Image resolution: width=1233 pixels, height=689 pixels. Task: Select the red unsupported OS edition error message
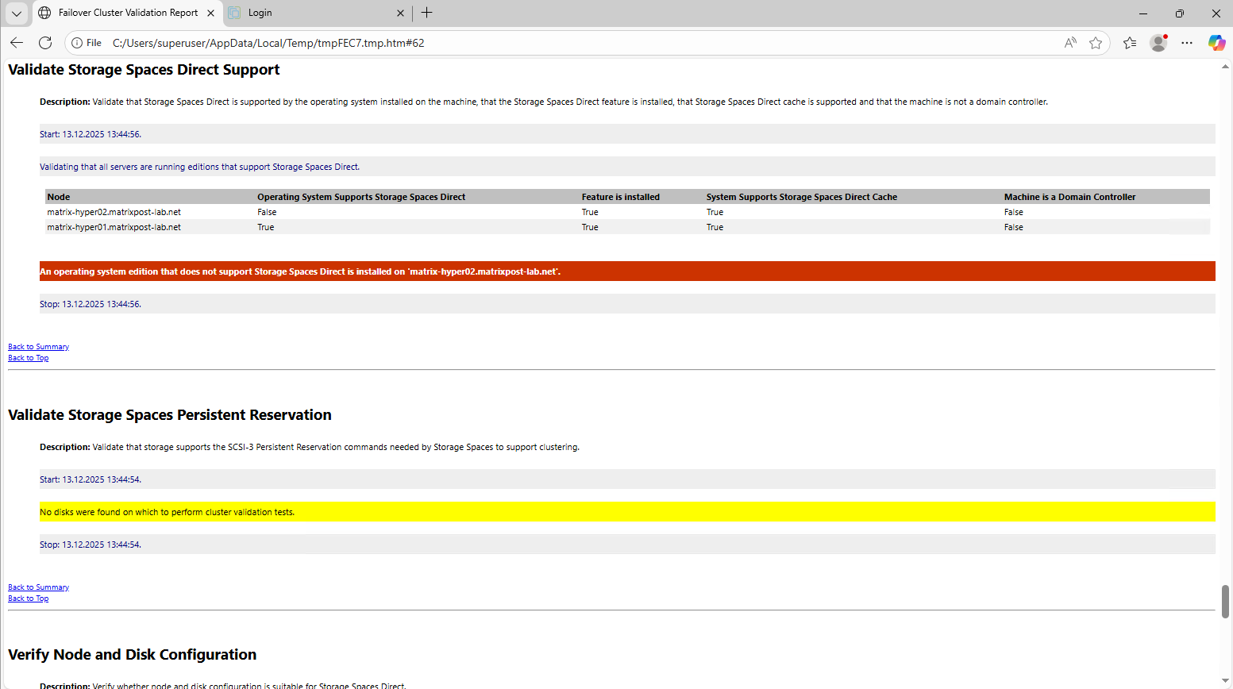click(627, 271)
